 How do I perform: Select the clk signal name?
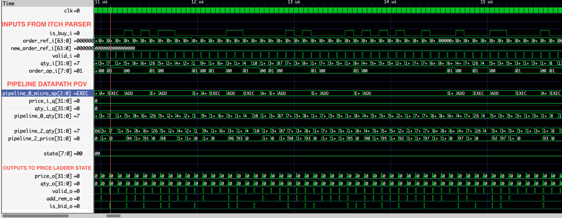point(68,11)
